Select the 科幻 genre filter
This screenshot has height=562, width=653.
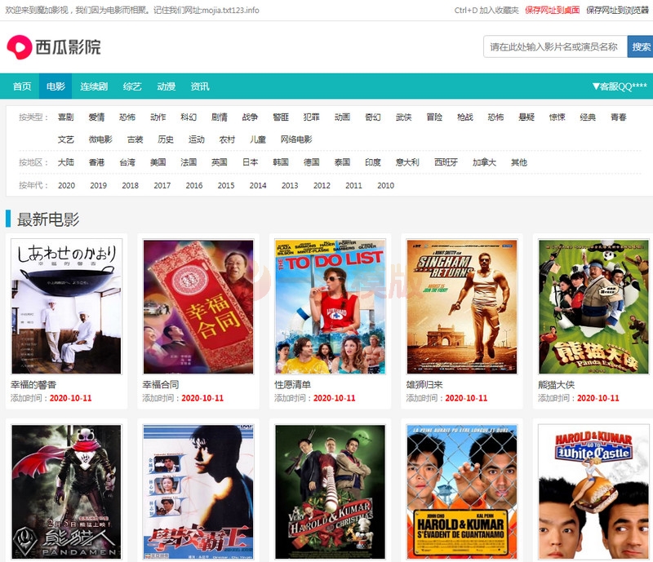pos(189,117)
